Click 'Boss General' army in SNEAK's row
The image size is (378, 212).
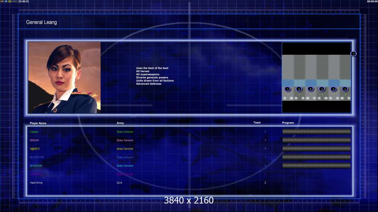point(125,140)
